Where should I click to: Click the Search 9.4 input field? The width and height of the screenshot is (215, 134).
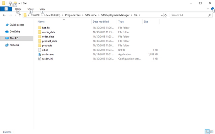coord(189,15)
